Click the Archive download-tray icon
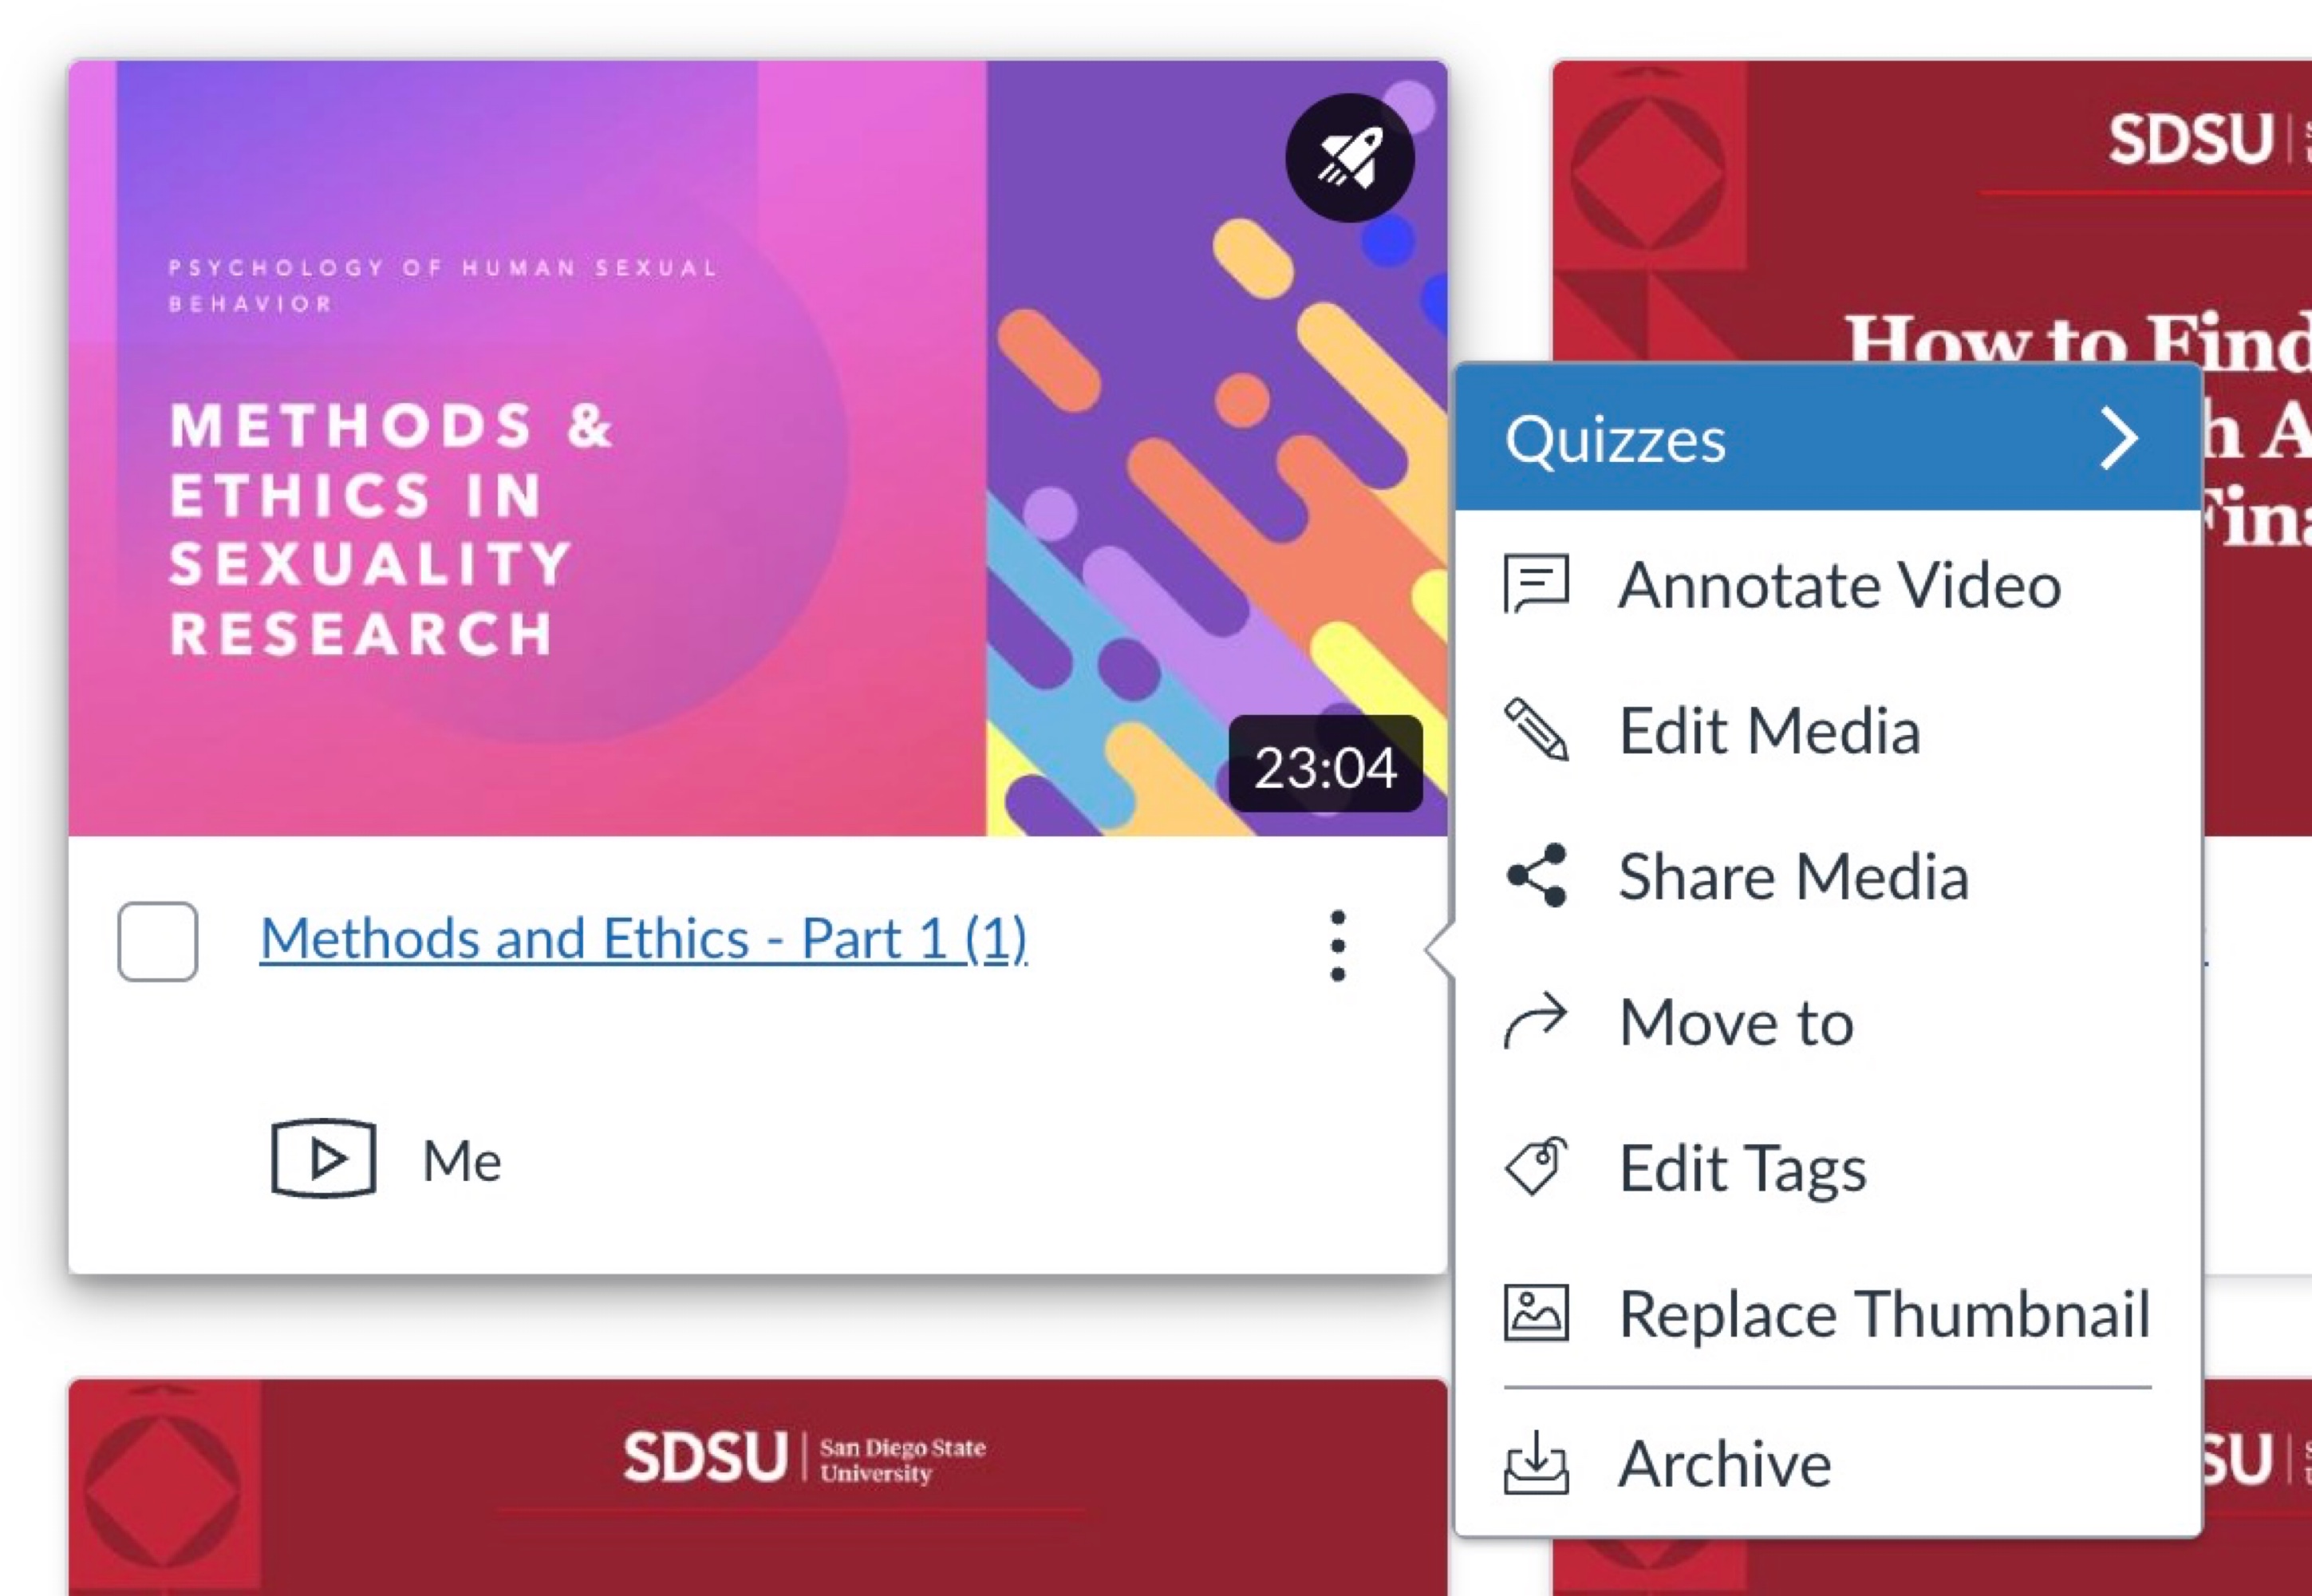Screen dimensions: 2312x1596 (x=1535, y=1463)
